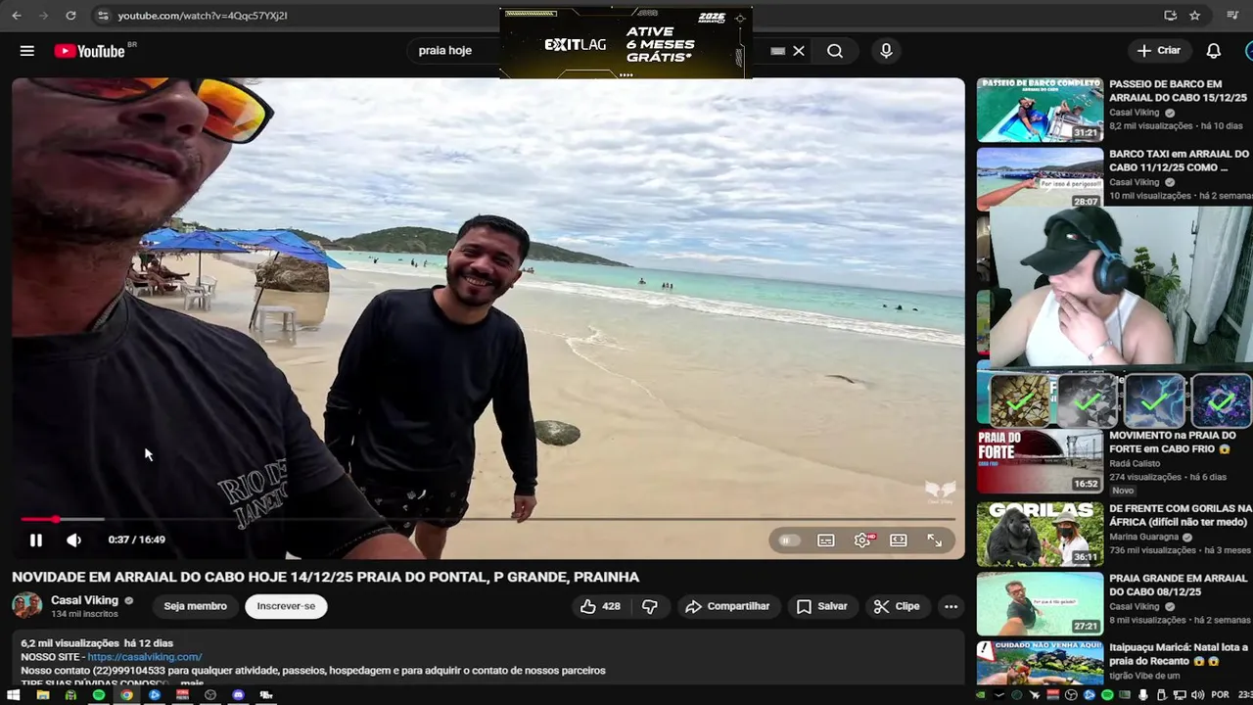Open the Itaipuaçu Maricá Natal video title
Image resolution: width=1253 pixels, height=705 pixels.
[x=1179, y=654]
